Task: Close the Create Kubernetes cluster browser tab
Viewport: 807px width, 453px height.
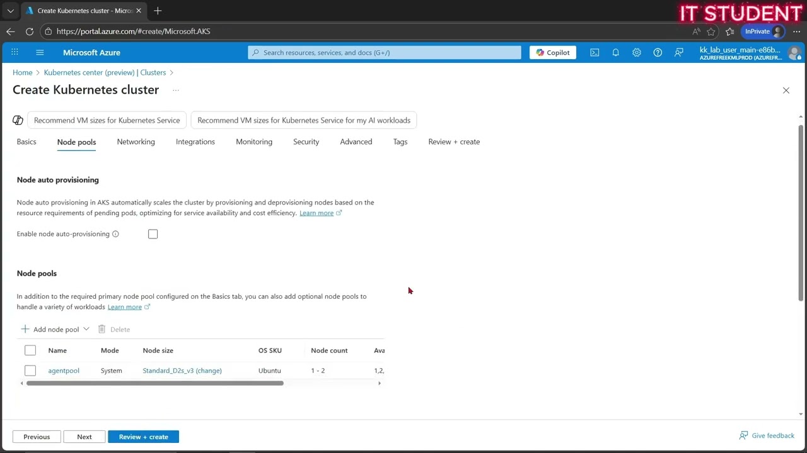Action: (x=139, y=11)
